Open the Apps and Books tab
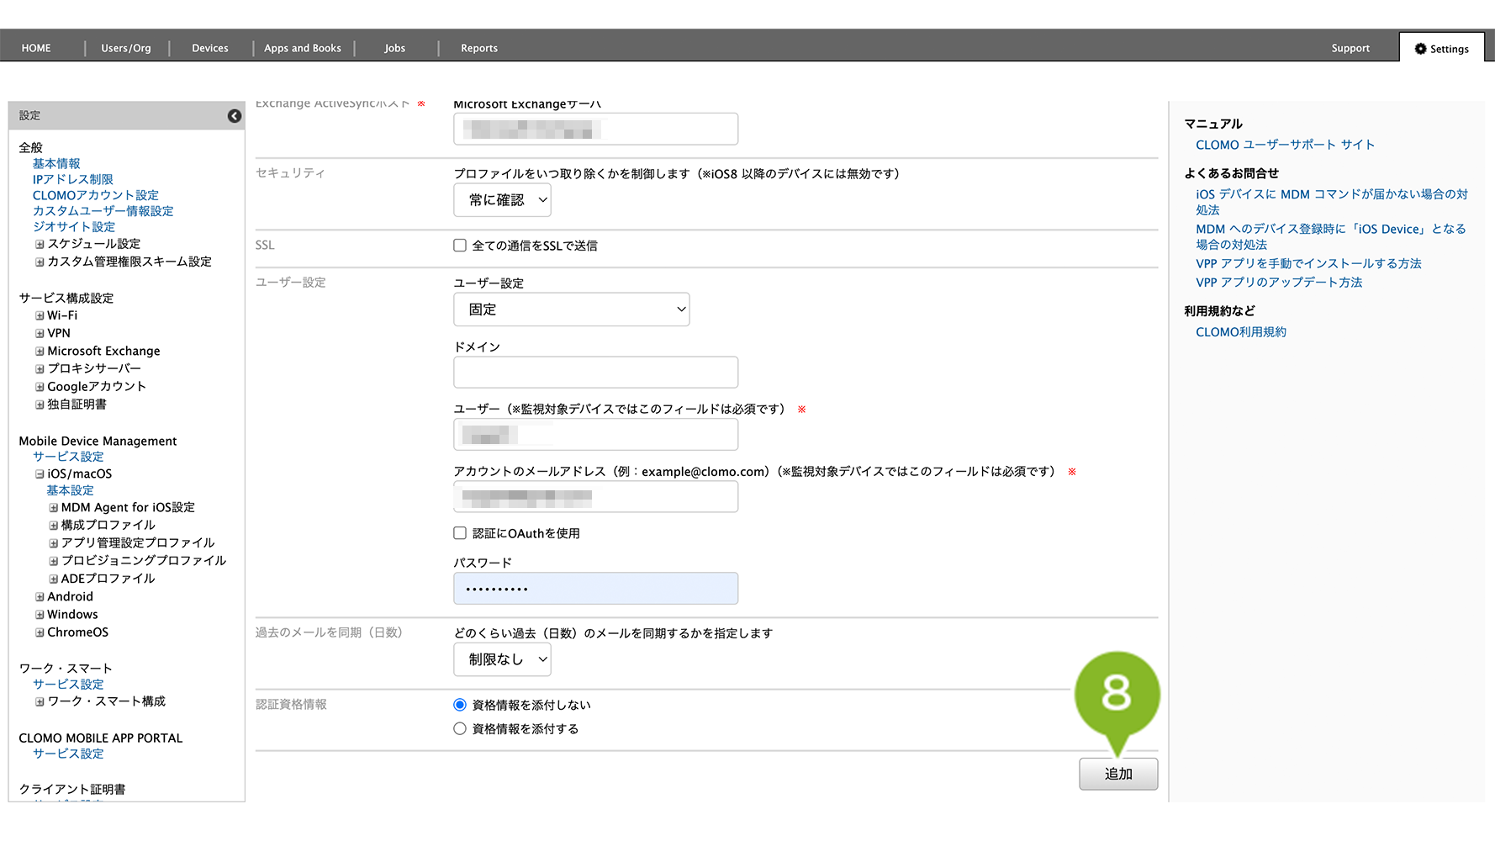Viewport: 1495px width, 841px height. 303,48
